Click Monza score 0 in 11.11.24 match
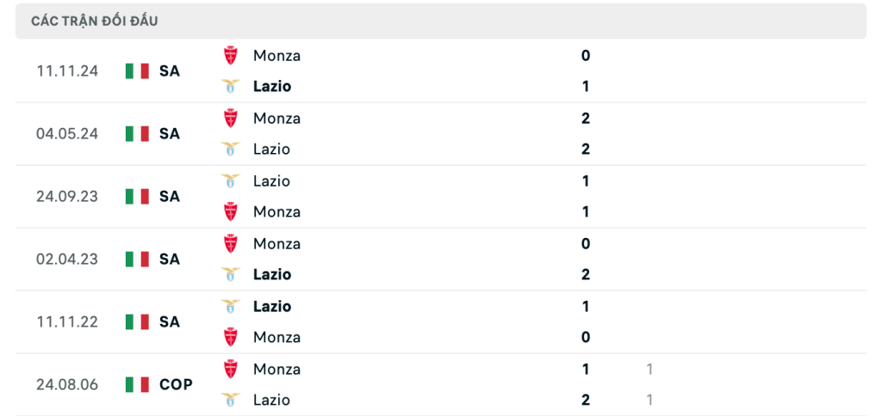The width and height of the screenshot is (882, 416). point(586,56)
